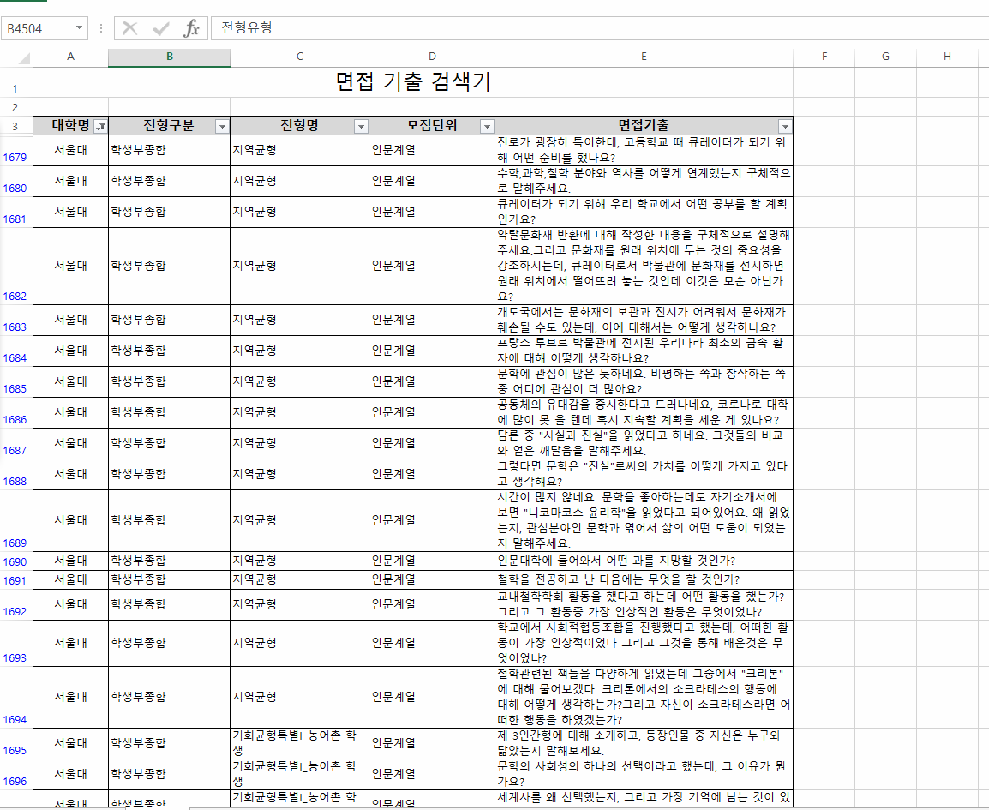This screenshot has height=810, width=989.
Task: Click the formula bar showing 전형유형
Action: coord(599,27)
